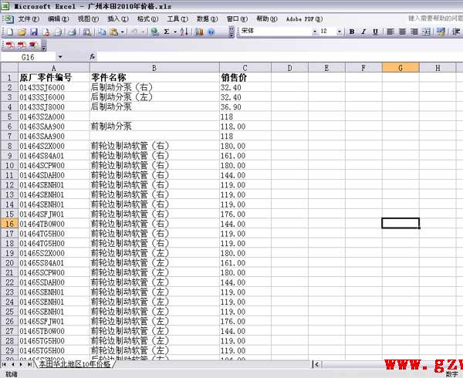Toggle Center alignment
This screenshot has height=378, width=463.
coord(402,32)
